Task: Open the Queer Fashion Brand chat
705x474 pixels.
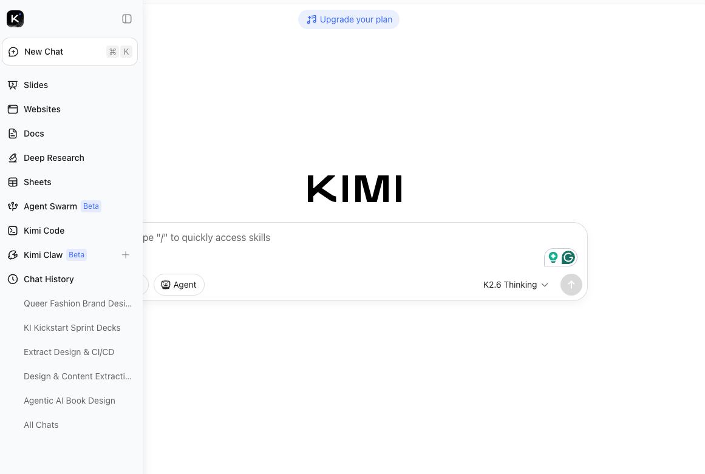Action: click(x=78, y=303)
